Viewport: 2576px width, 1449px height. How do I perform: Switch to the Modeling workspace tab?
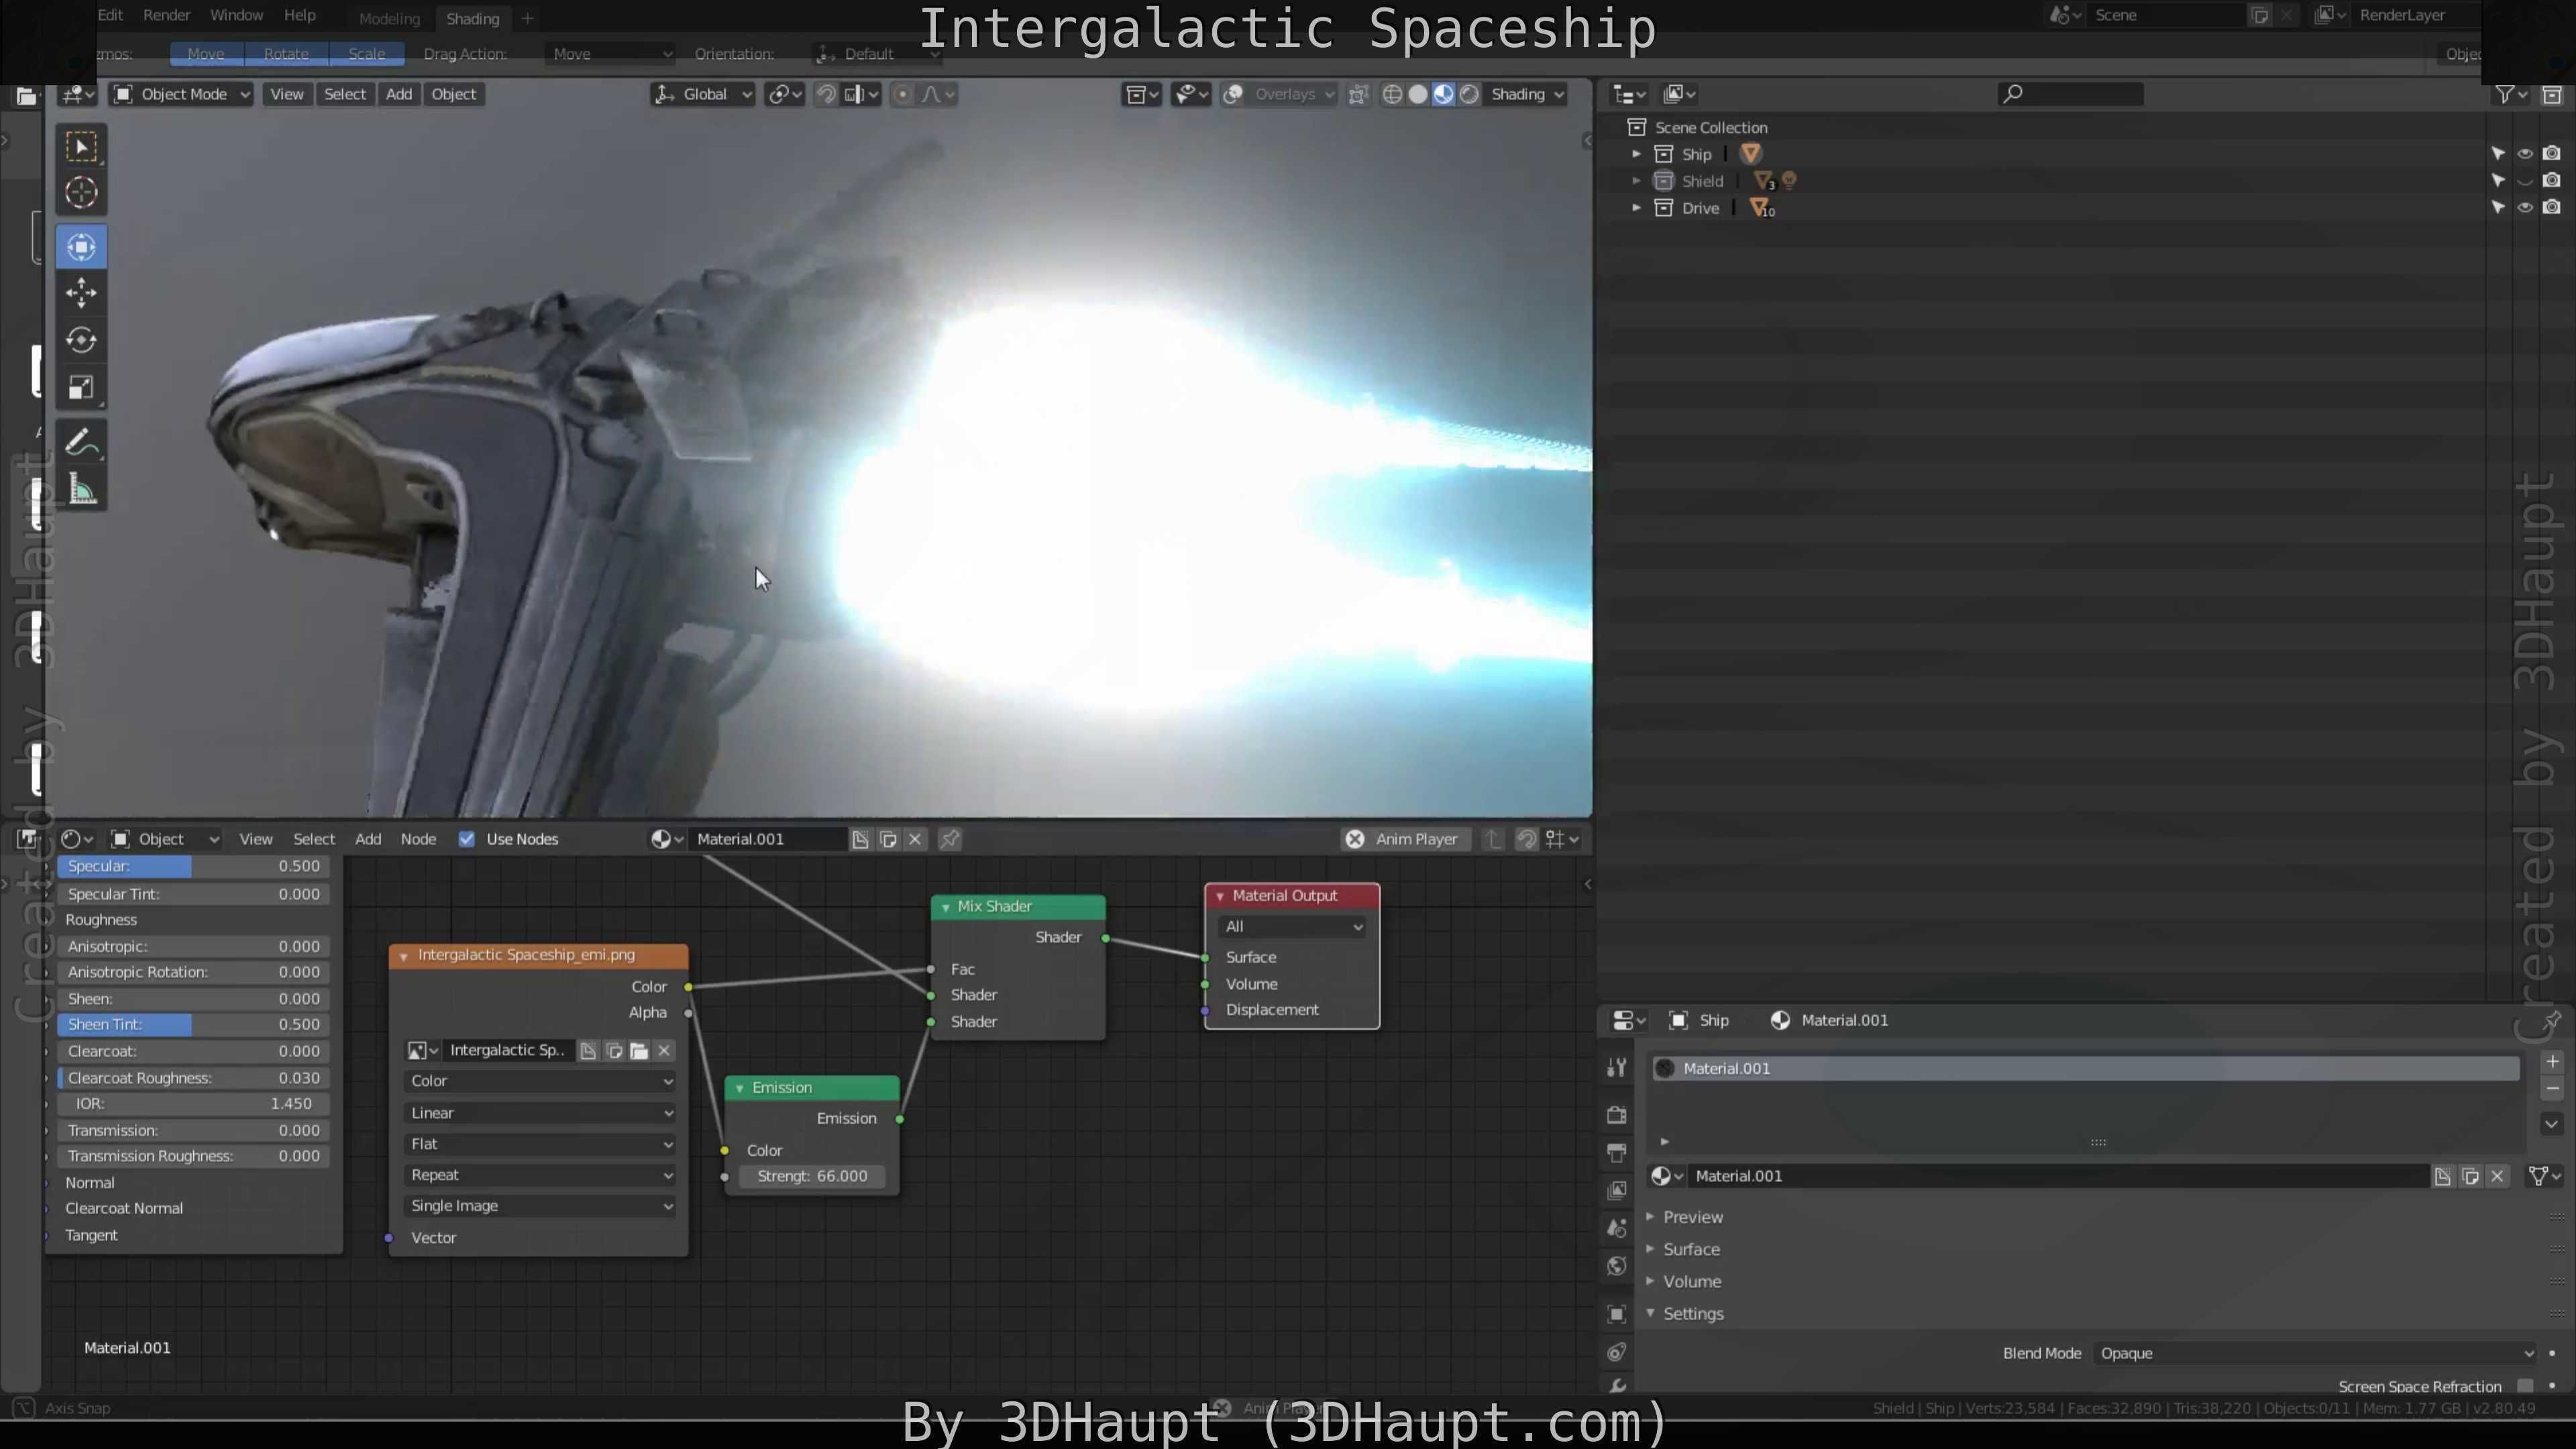point(389,18)
